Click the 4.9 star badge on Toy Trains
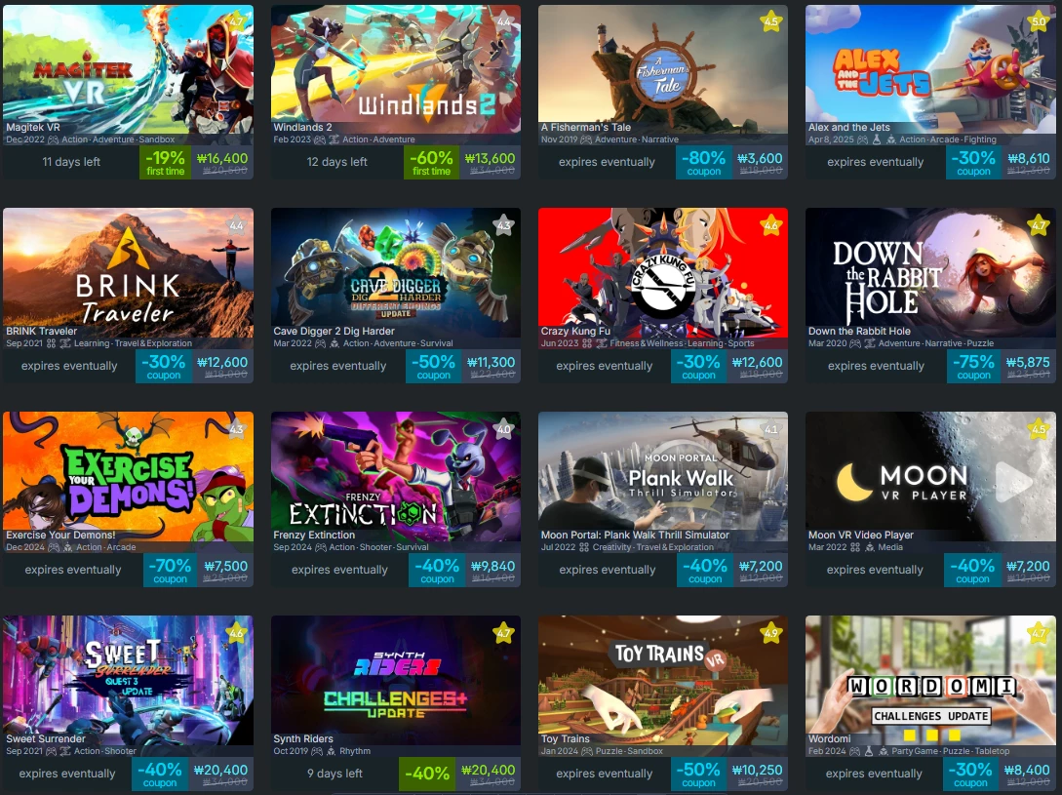The width and height of the screenshot is (1062, 795). pos(770,634)
